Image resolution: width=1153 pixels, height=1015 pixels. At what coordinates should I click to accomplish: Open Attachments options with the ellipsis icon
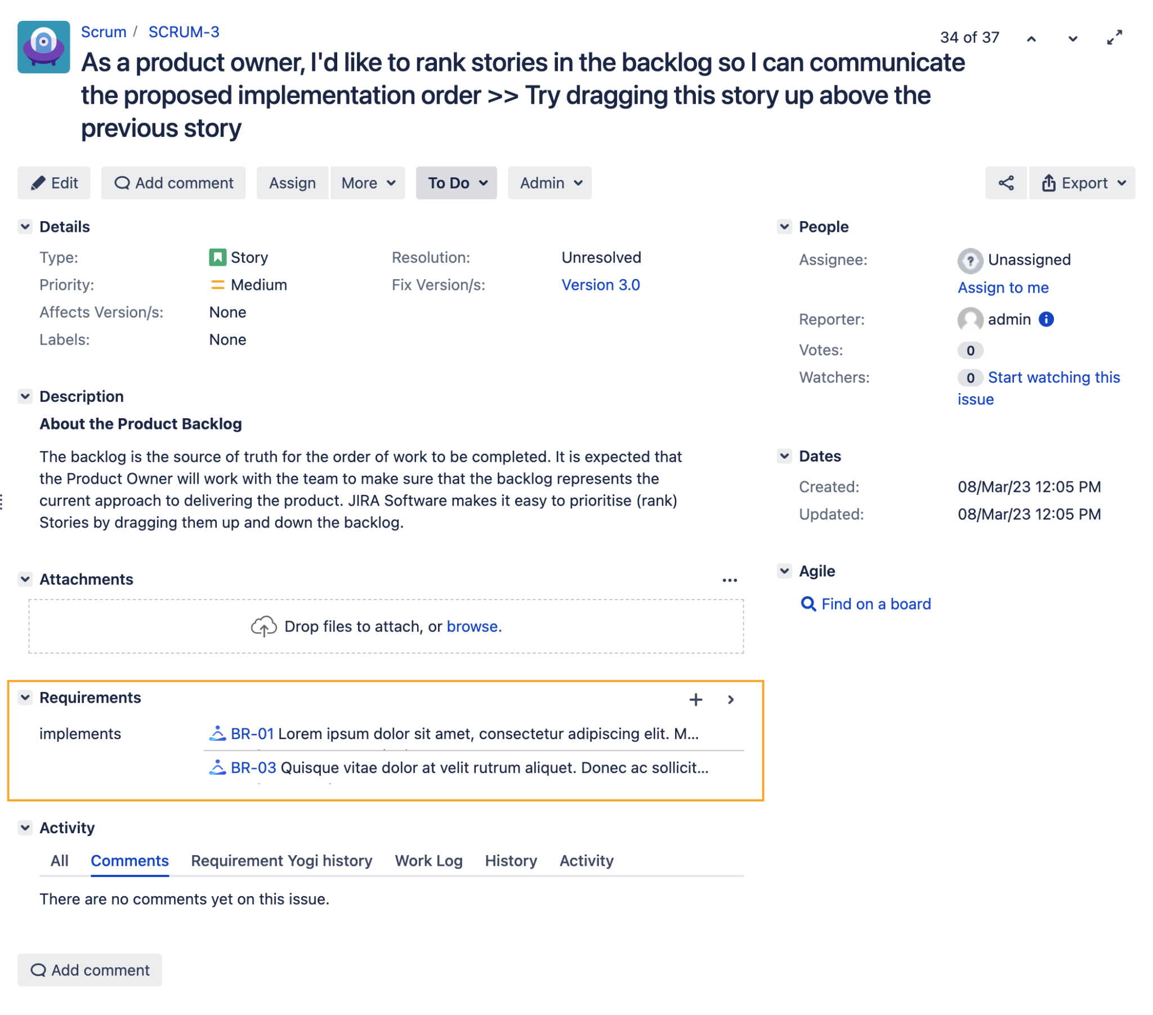[x=730, y=580]
